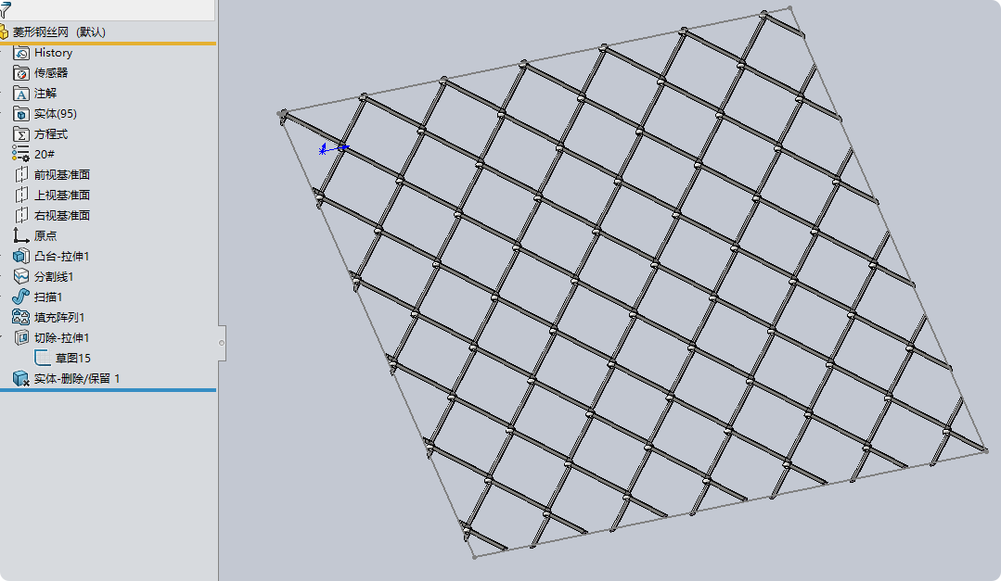Image resolution: width=1001 pixels, height=581 pixels.
Task: Select the 传感器 label in tree
Action: [x=51, y=73]
